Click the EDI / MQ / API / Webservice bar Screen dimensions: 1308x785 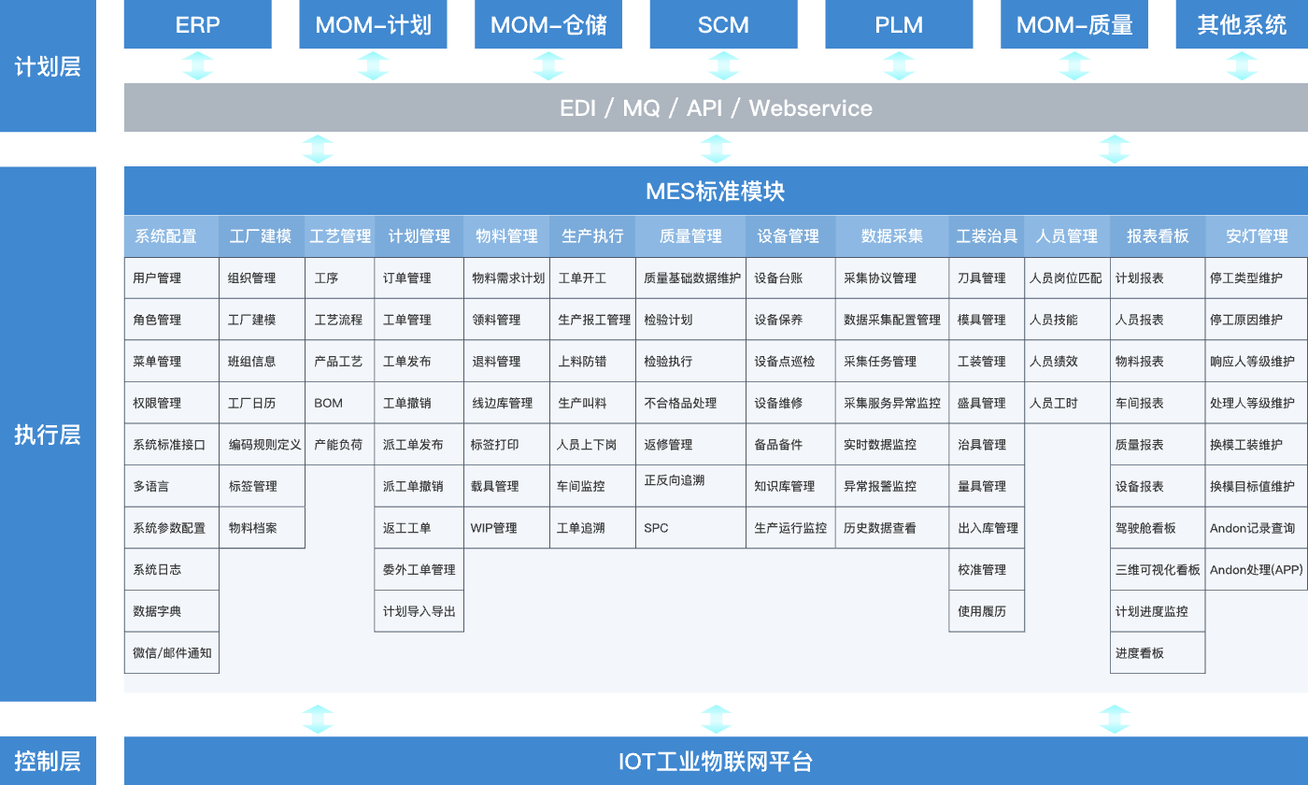click(x=716, y=107)
